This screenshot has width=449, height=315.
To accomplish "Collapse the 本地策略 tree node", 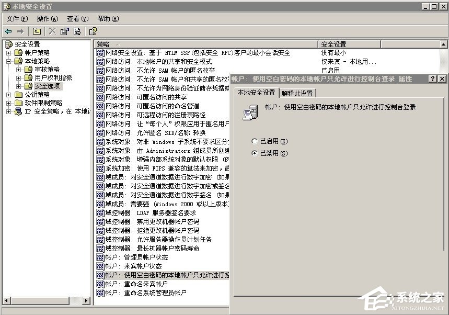I will 8,61.
